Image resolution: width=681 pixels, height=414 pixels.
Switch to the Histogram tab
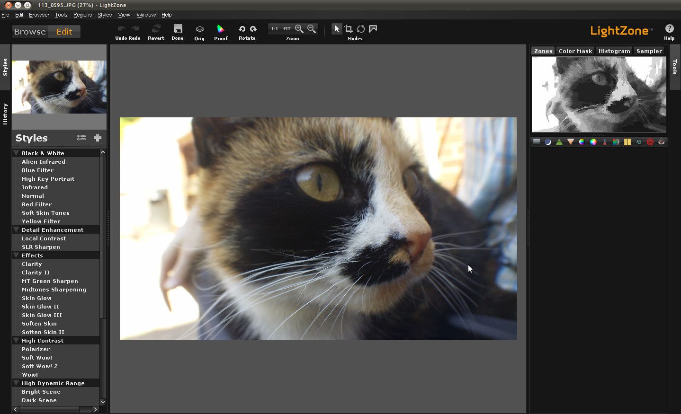pos(614,51)
